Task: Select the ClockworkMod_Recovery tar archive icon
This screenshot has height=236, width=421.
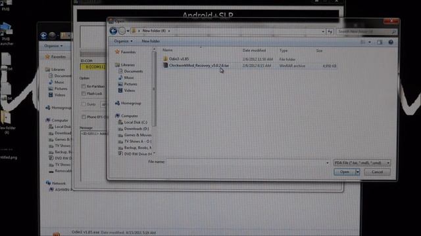Action: pyautogui.click(x=166, y=66)
